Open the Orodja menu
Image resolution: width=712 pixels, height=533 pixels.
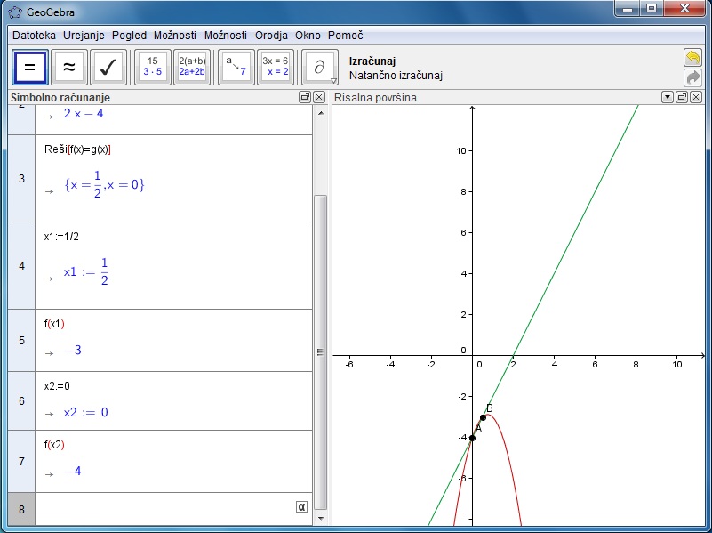(x=271, y=36)
